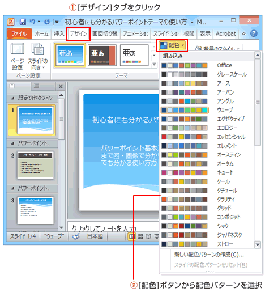
Task: Select the dark brown theme thumbnail
Action: tap(102, 55)
